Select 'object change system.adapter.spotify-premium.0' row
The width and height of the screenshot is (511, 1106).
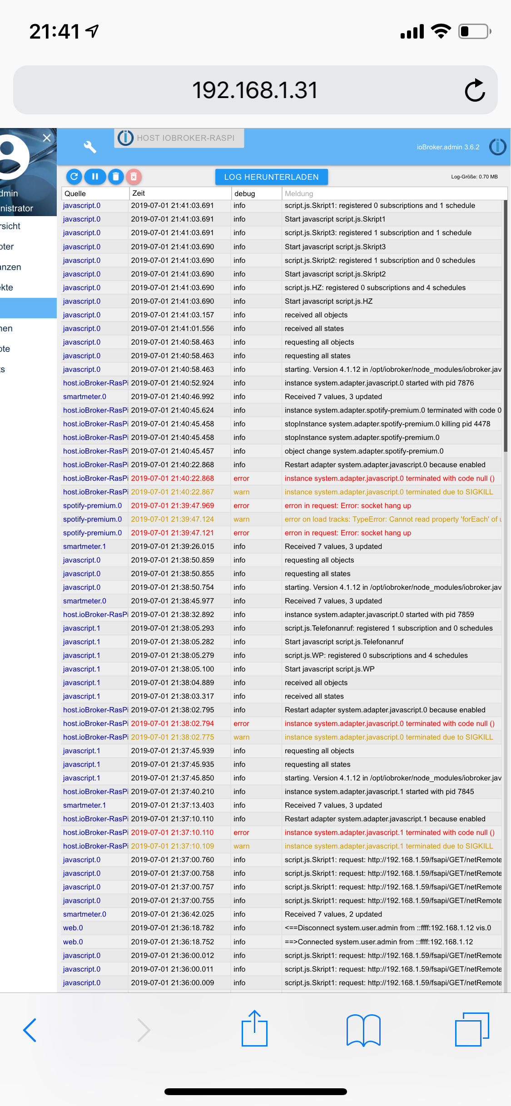coord(282,451)
